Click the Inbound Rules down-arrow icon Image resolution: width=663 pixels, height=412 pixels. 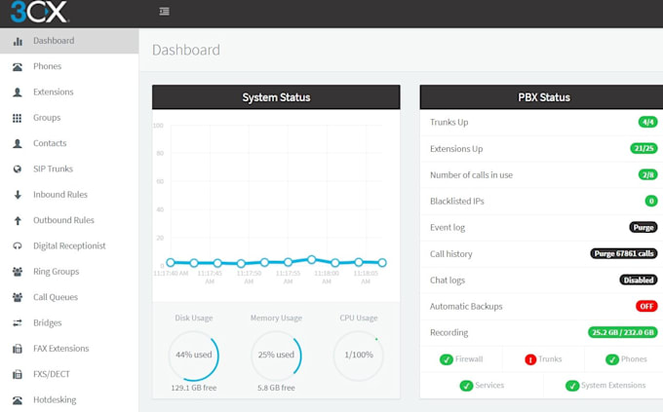[18, 195]
